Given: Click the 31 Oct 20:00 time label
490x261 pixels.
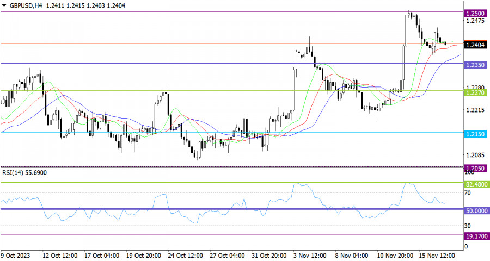Looking at the screenshot, I should coord(269,256).
